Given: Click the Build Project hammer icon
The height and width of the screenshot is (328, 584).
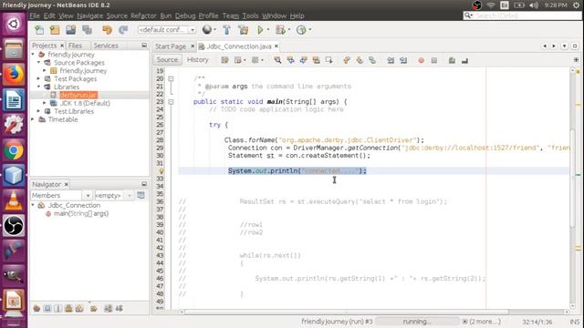Looking at the screenshot, I should (226, 30).
